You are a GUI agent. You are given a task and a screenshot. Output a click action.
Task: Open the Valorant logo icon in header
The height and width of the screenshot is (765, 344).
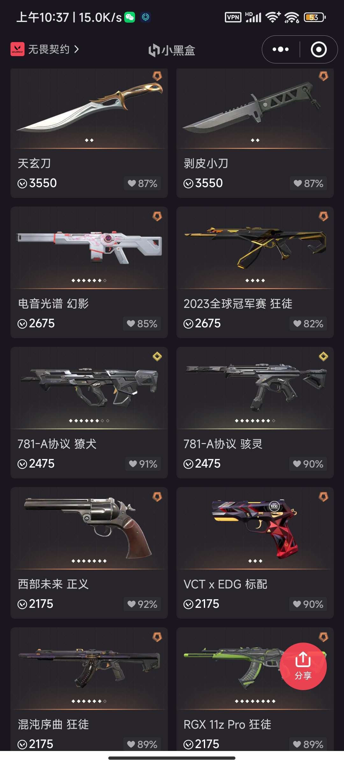[18, 49]
